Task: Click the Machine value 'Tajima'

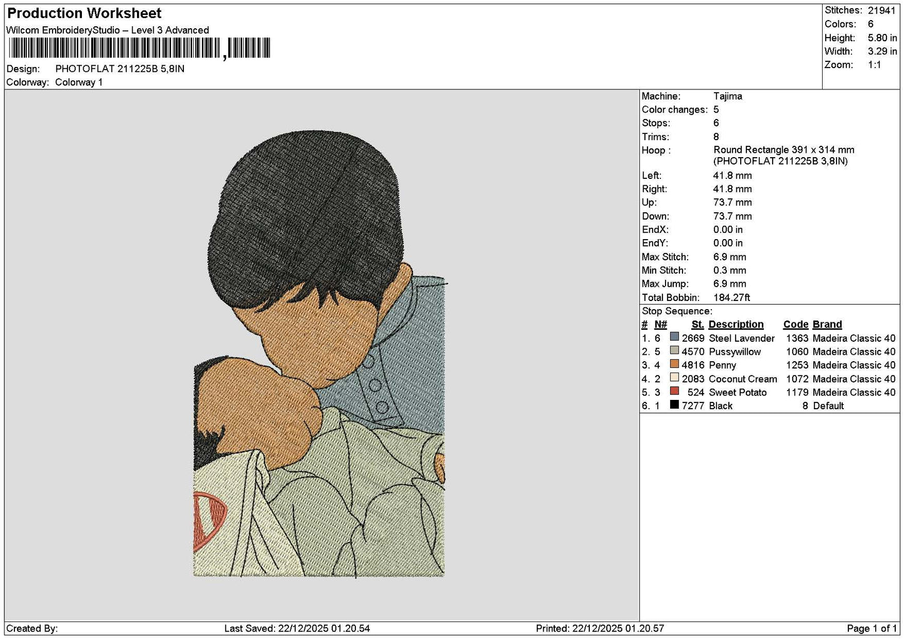Action: (728, 96)
